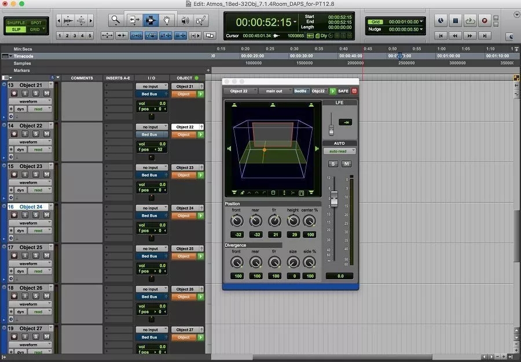Open output window icon for Object 22
This screenshot has width=521, height=362.
(200, 134)
